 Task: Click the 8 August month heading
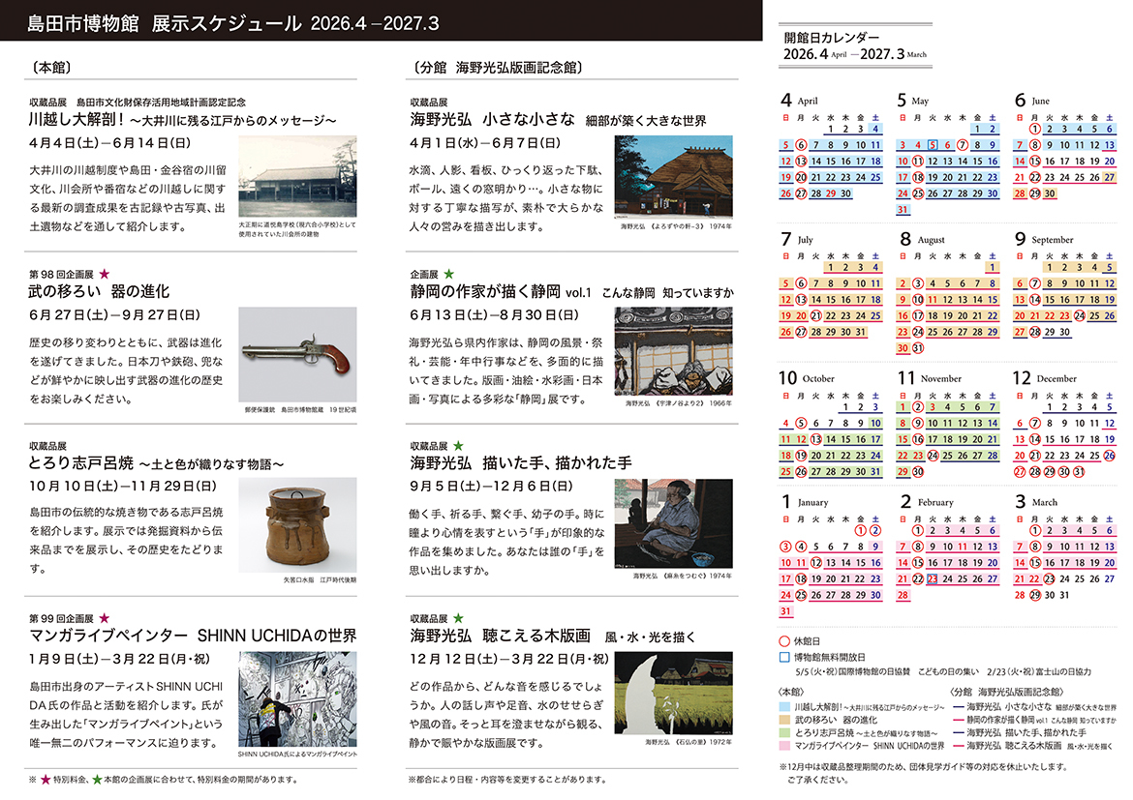pos(922,239)
